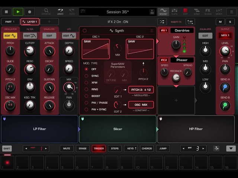Select the Part 1 button
The image size is (238, 178).
pyautogui.click(x=10, y=22)
